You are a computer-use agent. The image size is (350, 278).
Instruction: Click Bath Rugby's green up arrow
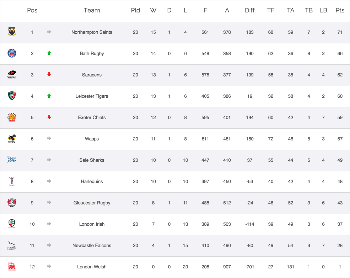point(49,53)
